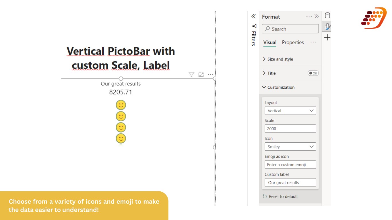The height and width of the screenshot is (220, 392).
Task: Collapse the Filters pane with double chevron
Action: pyautogui.click(x=253, y=16)
